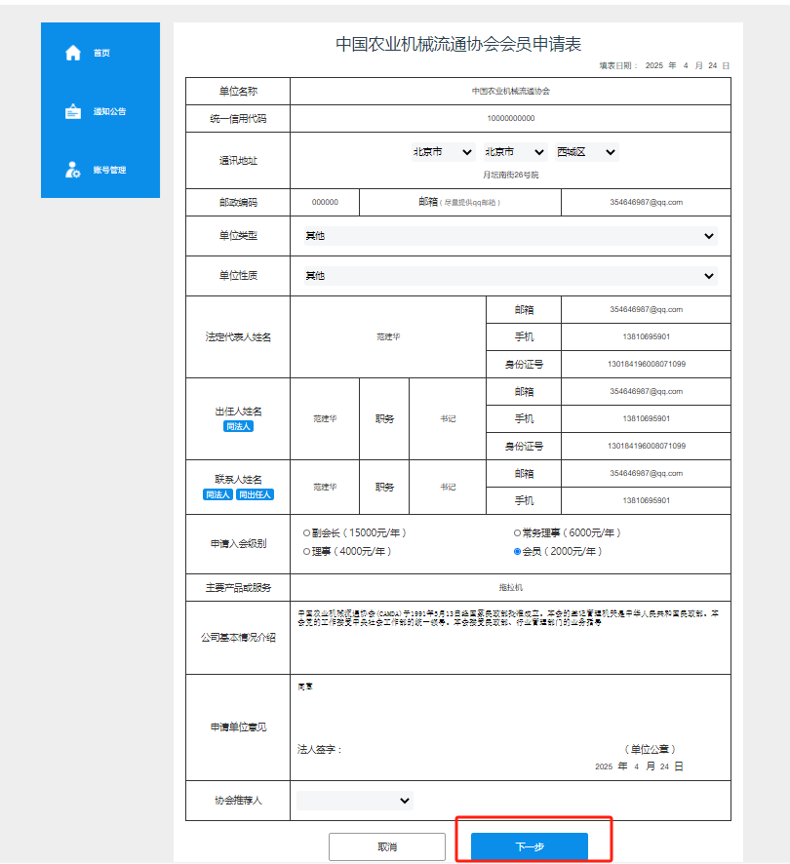
Task: Click the 法人签字 label
Action: 319,749
